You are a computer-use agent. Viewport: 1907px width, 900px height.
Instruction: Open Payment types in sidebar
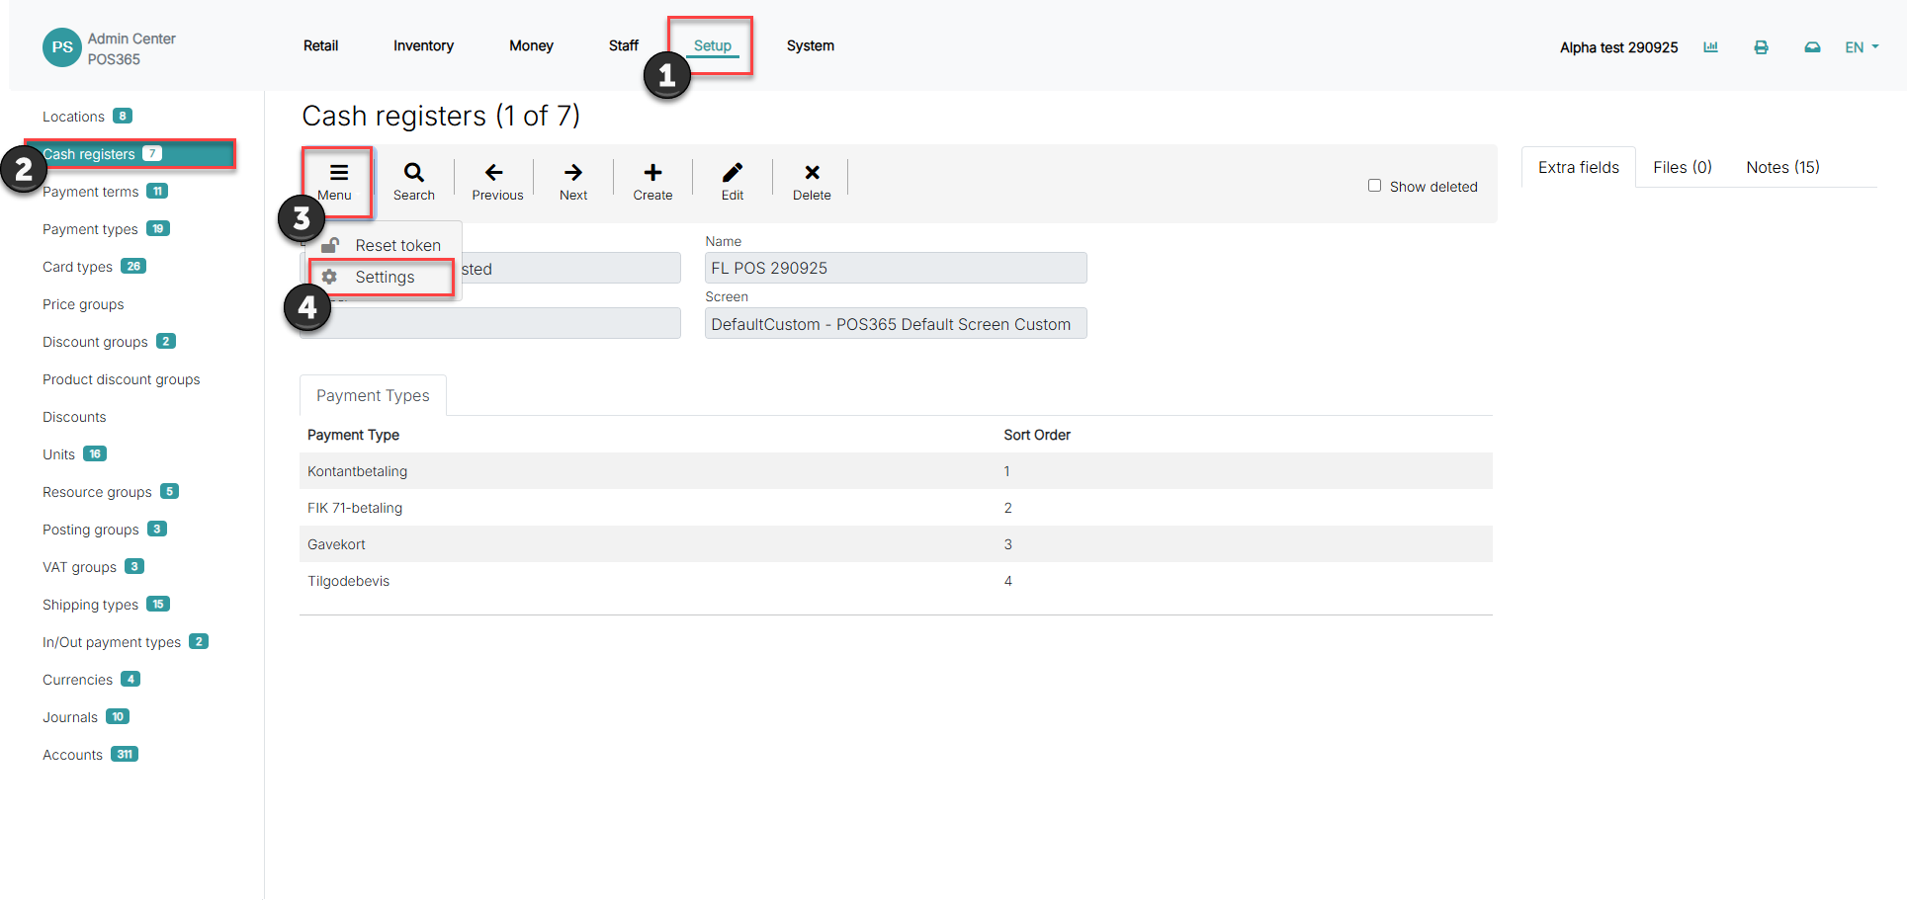click(90, 229)
